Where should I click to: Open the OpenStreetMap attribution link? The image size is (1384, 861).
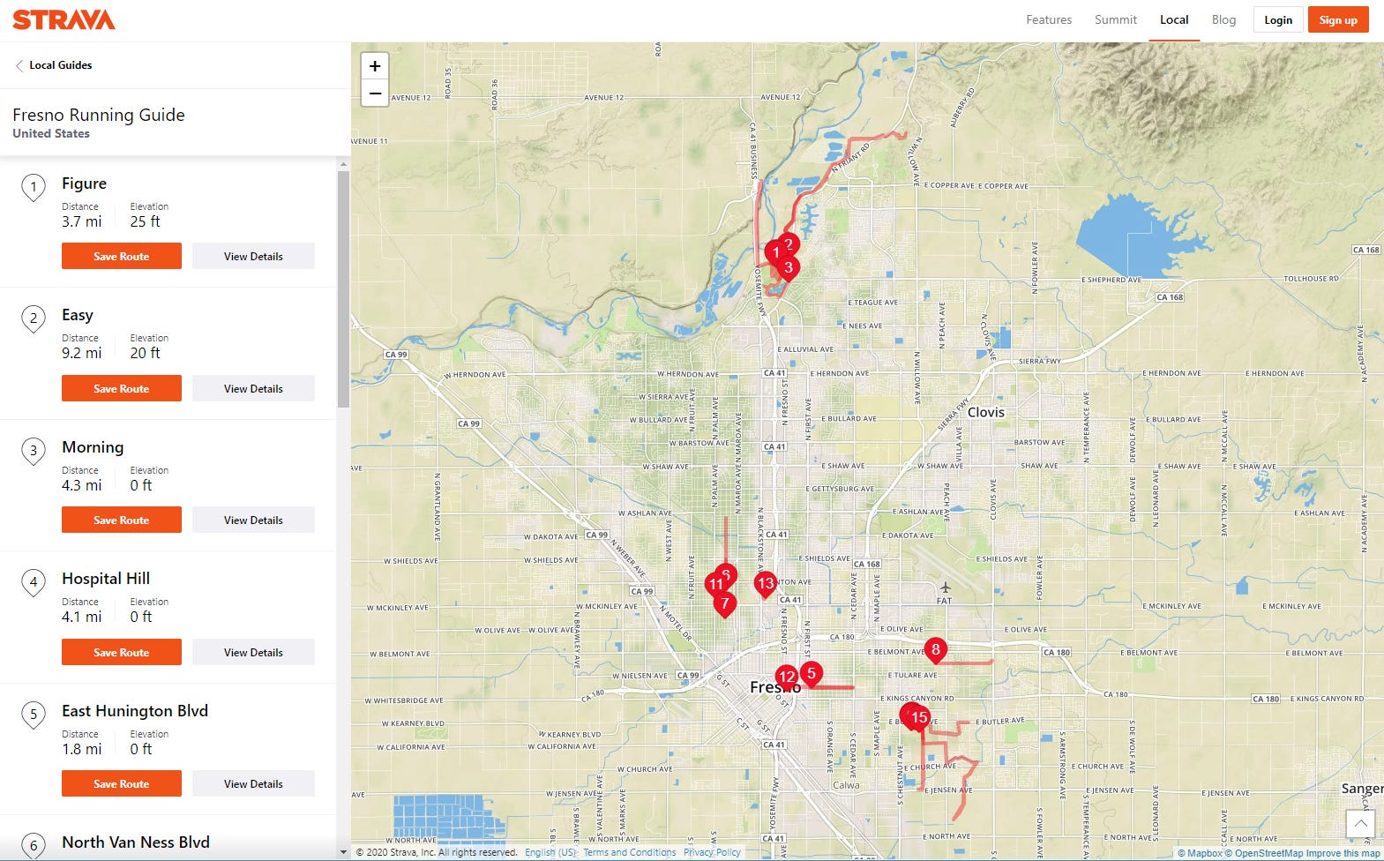click(x=1264, y=853)
